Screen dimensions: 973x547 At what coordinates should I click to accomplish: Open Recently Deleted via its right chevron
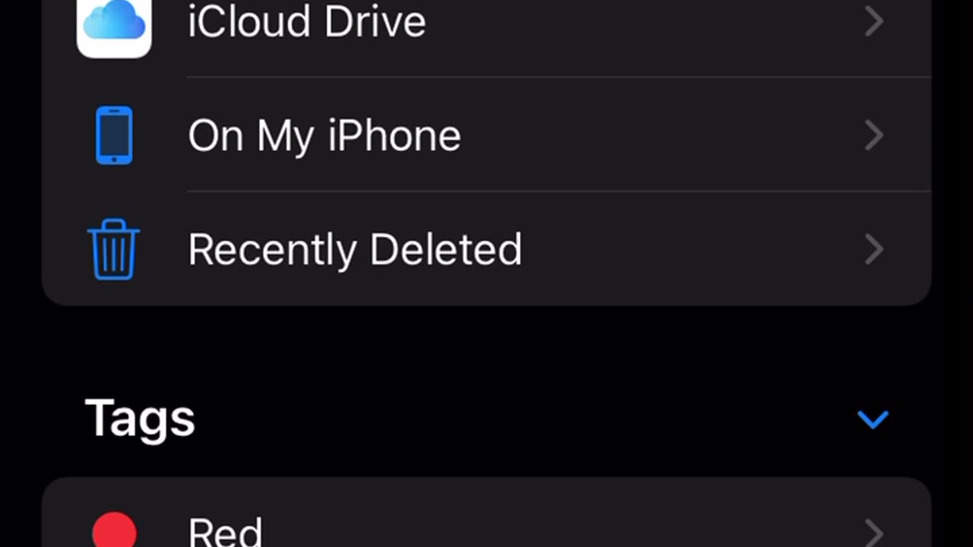click(874, 249)
